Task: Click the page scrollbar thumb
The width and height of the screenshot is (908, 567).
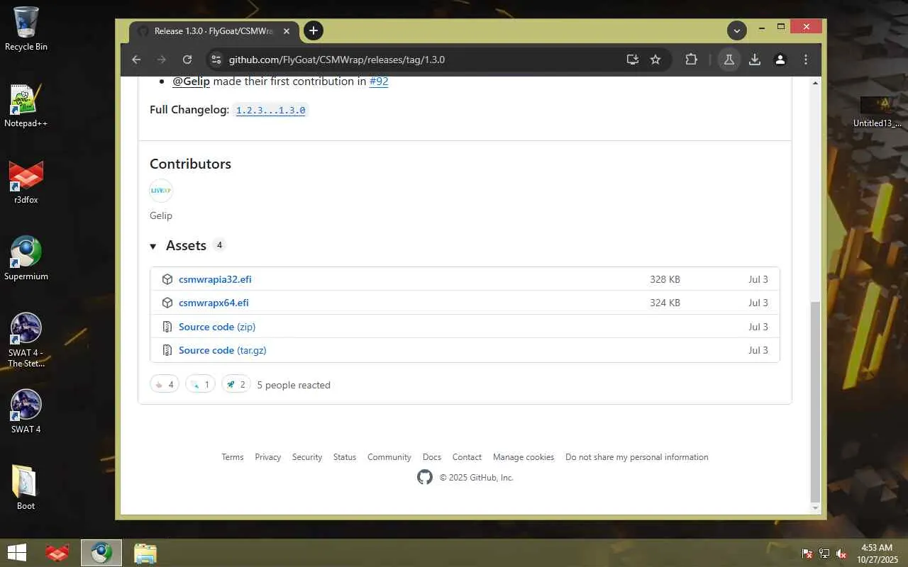Action: 815,401
